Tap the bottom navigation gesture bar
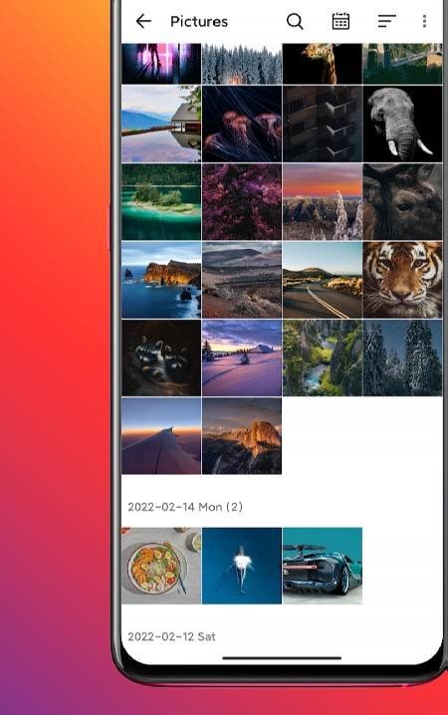Viewport: 448px width, 715px height. (x=282, y=658)
